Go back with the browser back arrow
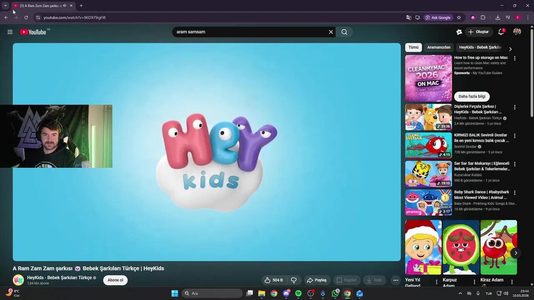 6,17
